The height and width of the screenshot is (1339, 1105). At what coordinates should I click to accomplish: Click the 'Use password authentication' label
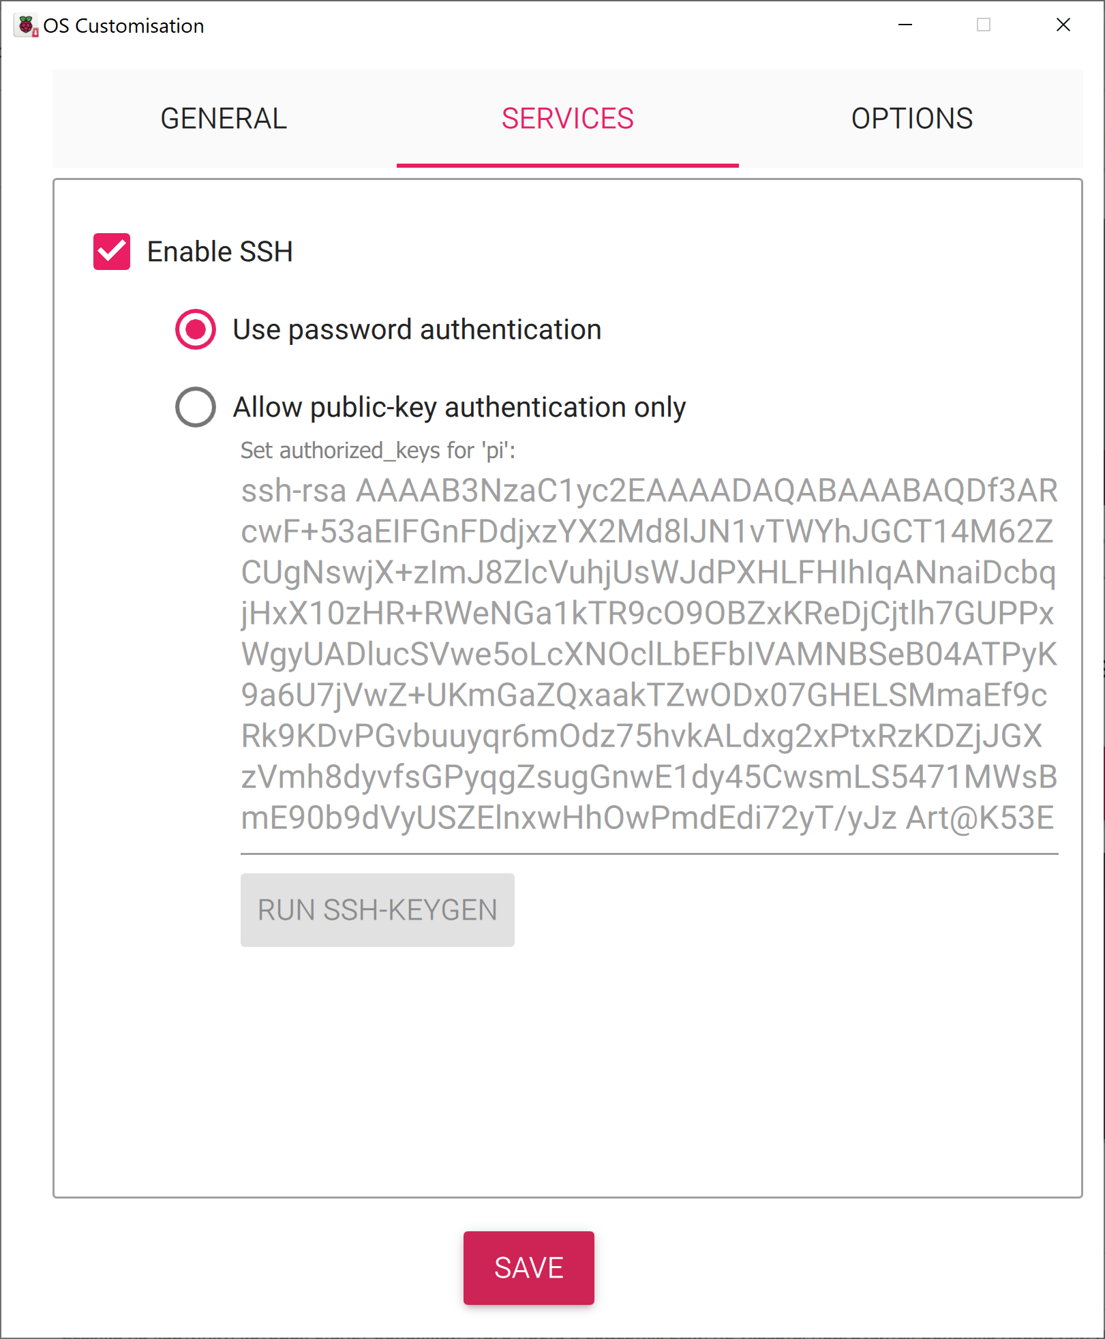(x=417, y=329)
